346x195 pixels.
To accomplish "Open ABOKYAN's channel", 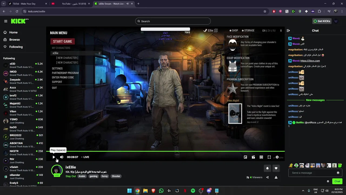I will click(23, 145).
